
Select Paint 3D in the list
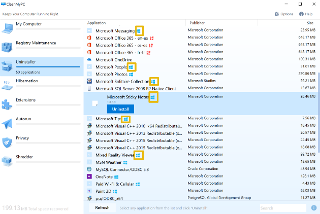(x=201, y=191)
